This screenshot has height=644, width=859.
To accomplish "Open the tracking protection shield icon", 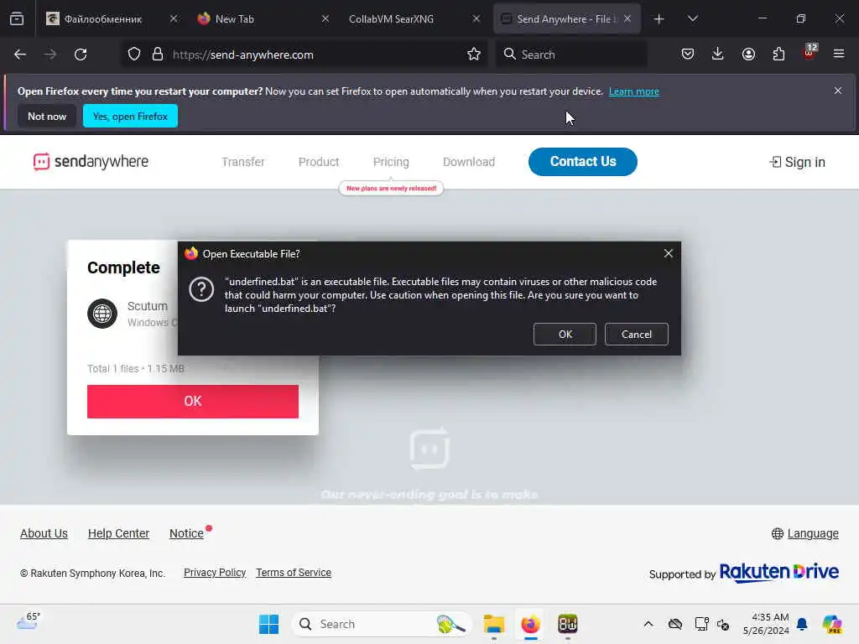I will [134, 55].
